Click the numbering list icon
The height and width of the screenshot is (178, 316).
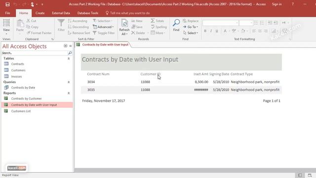(x=262, y=23)
